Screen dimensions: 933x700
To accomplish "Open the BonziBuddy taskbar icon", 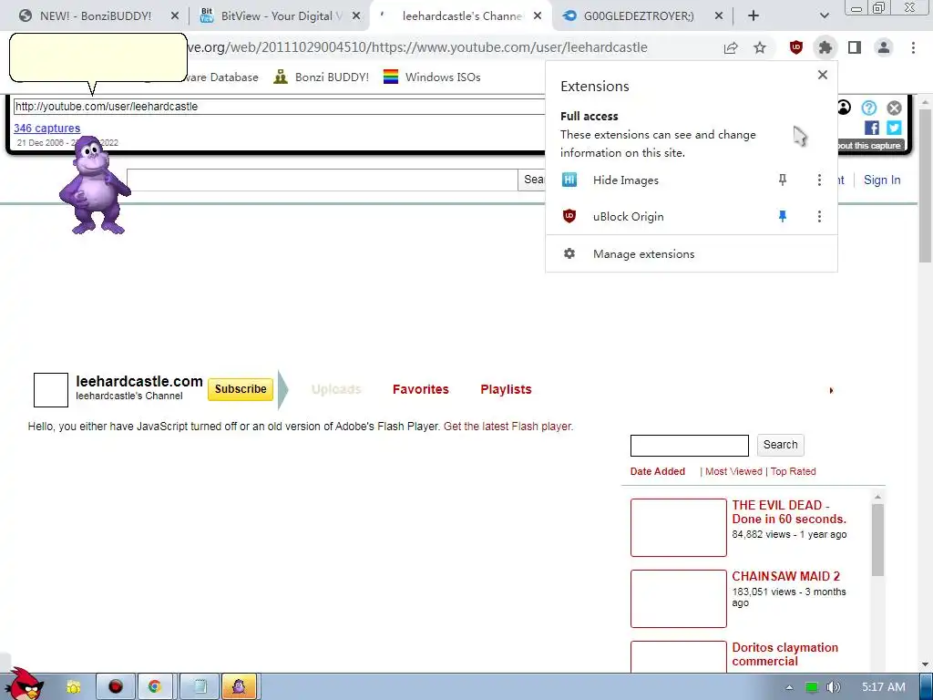I will [x=239, y=686].
